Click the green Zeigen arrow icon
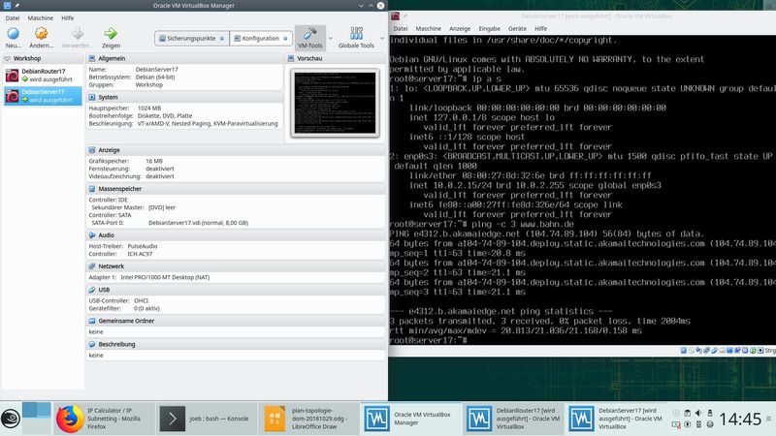Screen dimensions: 776x436 click(111, 34)
